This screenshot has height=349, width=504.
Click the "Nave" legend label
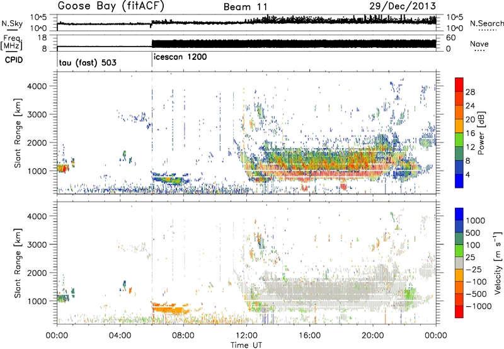[x=479, y=43]
